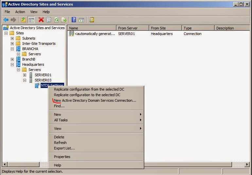Click the Up one level folder icon
Image resolution: width=252 pixels, height=175 pixels.
click(24, 20)
